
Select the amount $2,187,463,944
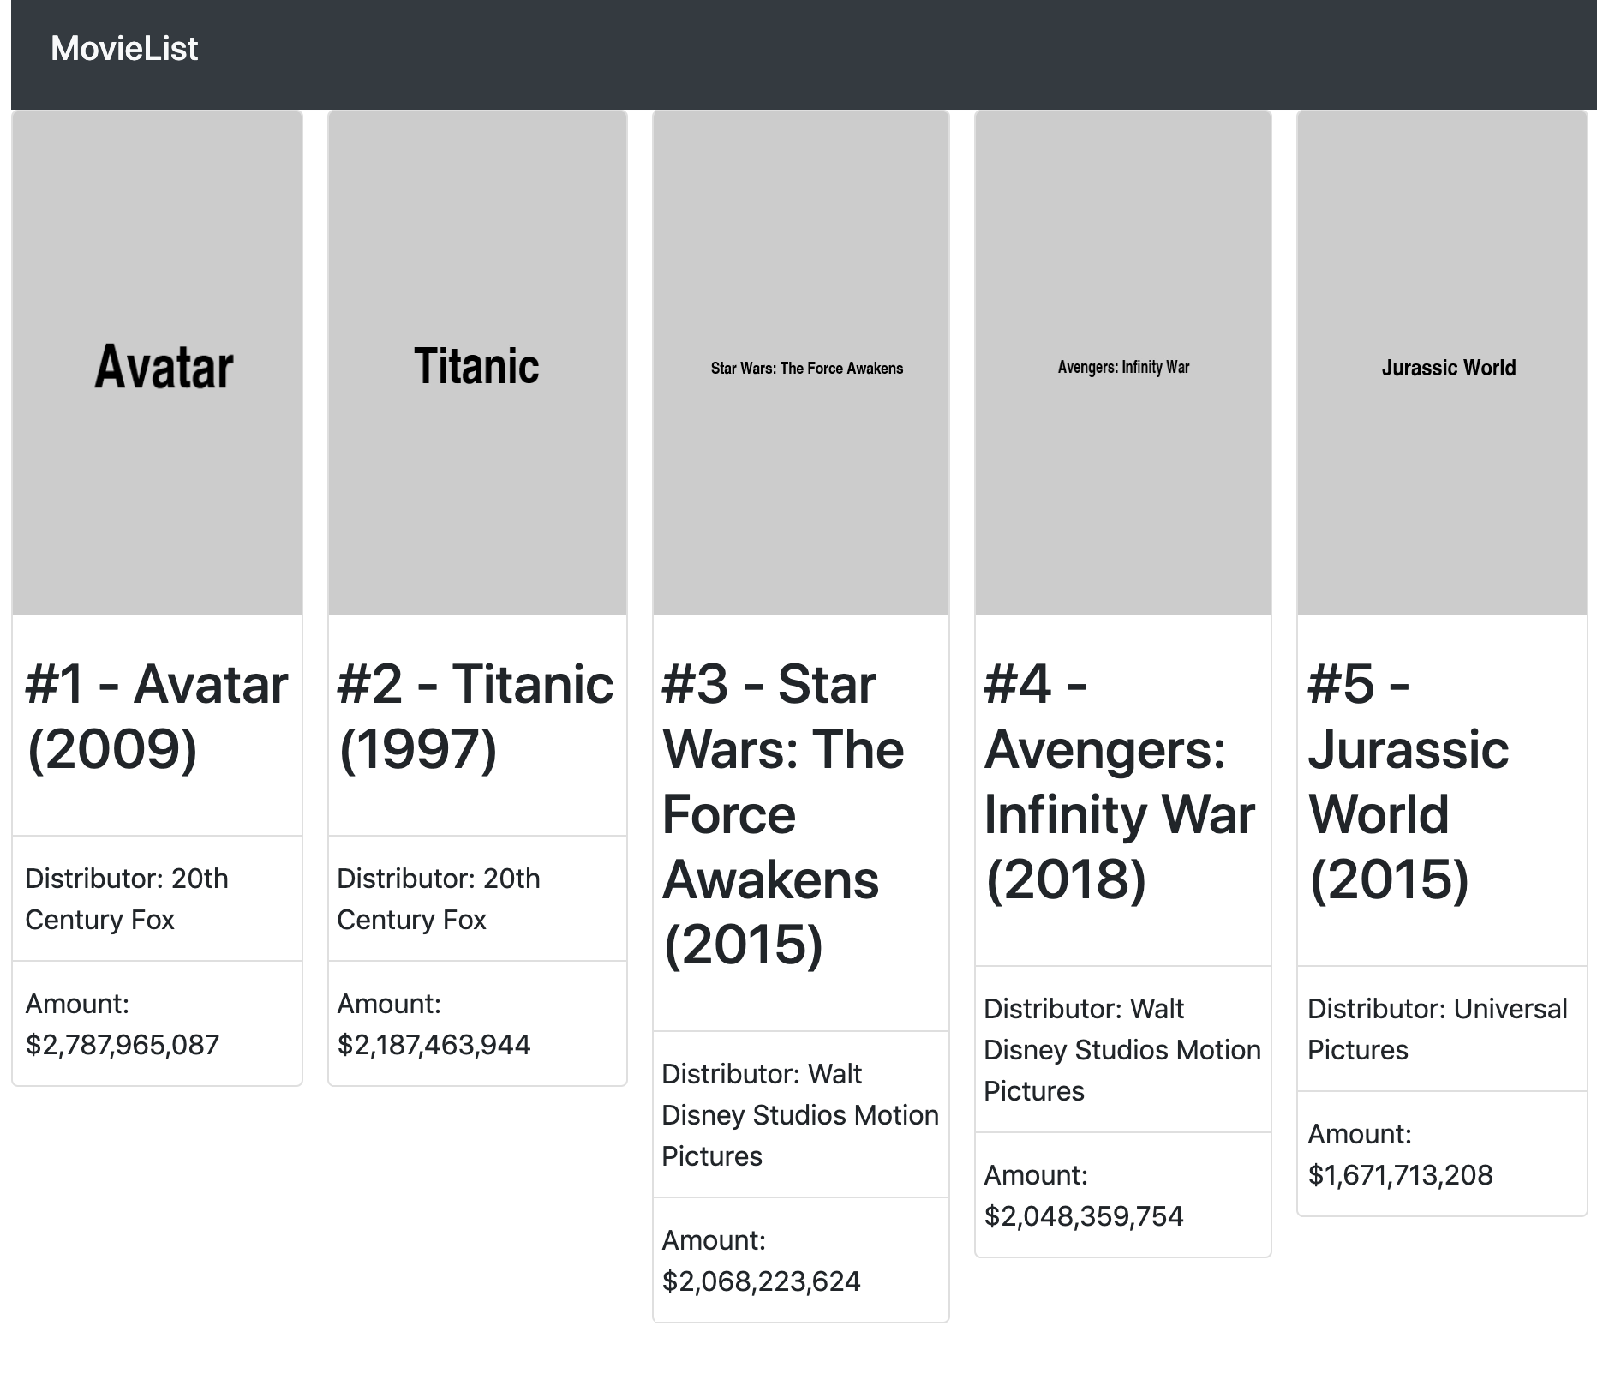click(434, 1045)
